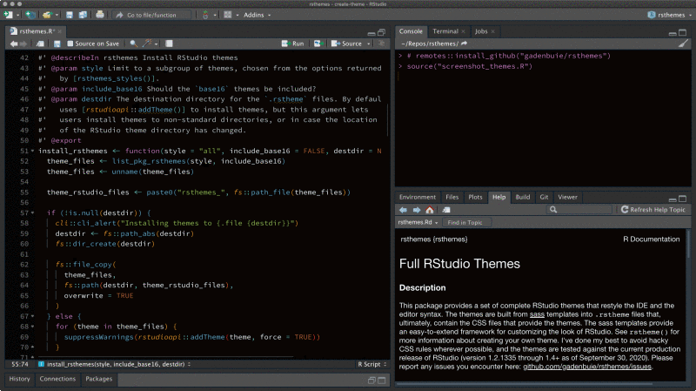Click the Help search field
This screenshot has height=391, width=696.
(x=579, y=210)
